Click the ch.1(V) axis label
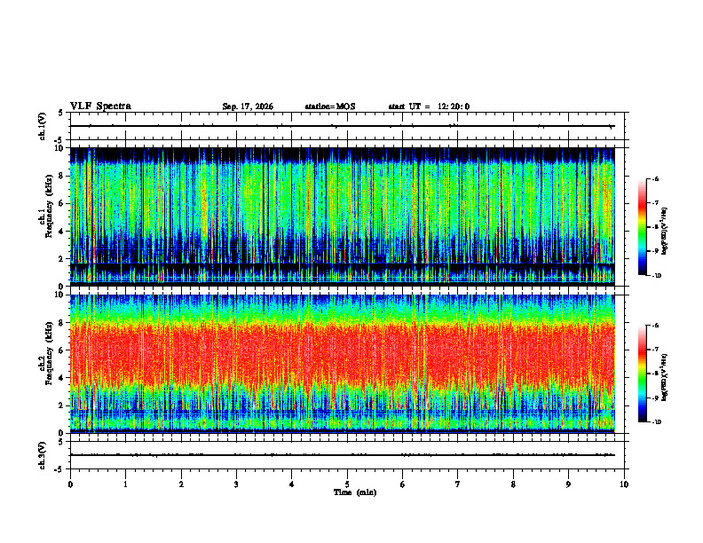This screenshot has width=703, height=543. click(42, 126)
